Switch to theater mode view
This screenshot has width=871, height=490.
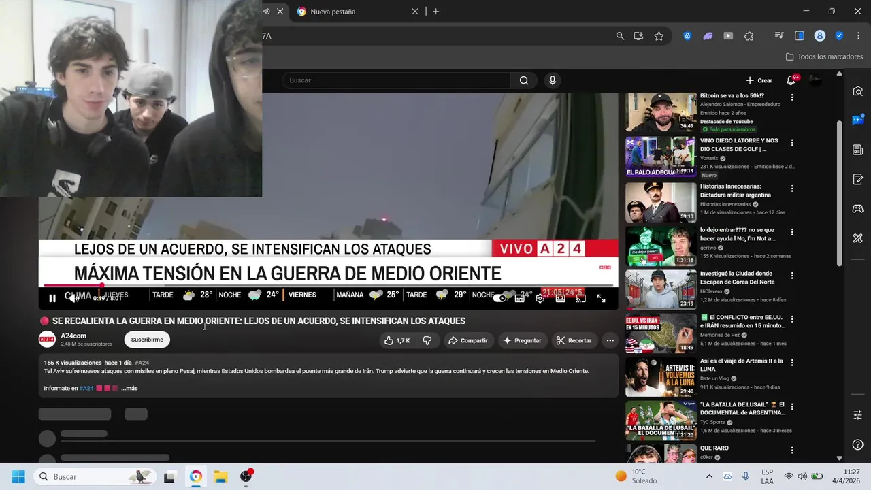click(x=560, y=298)
